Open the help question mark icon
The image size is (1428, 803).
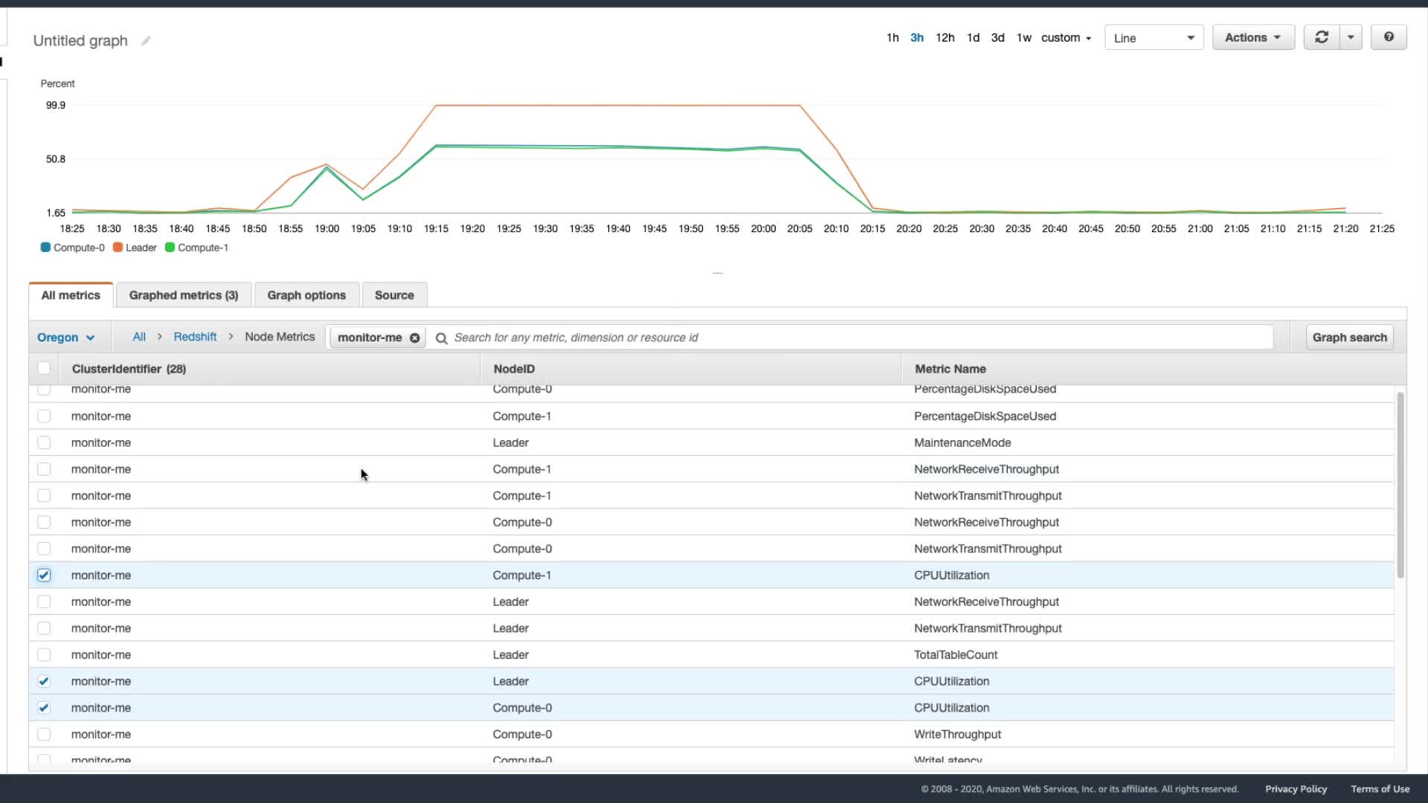pyautogui.click(x=1388, y=37)
